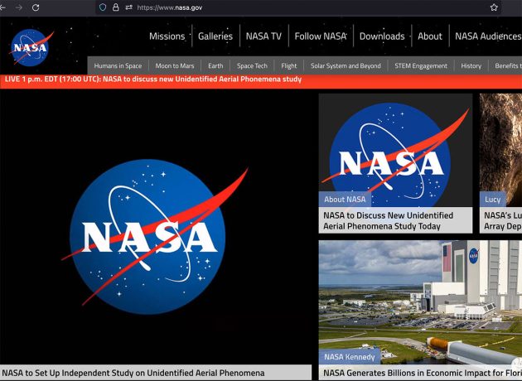Open 'NASA Generates Billions in Economic Impact' headline
The image size is (522, 381).
(422, 373)
